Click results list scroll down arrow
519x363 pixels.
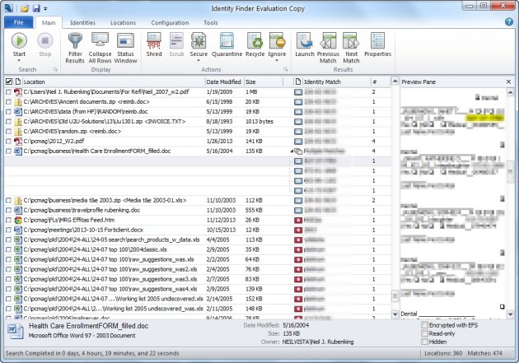click(395, 314)
